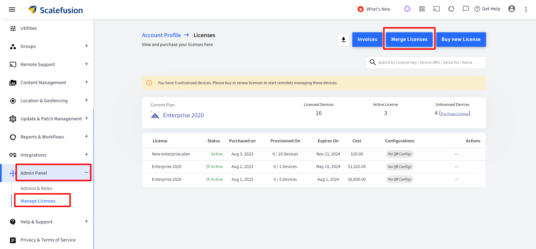This screenshot has height=249, width=536.
Task: Click the Integrations link icon
Action: point(13,155)
